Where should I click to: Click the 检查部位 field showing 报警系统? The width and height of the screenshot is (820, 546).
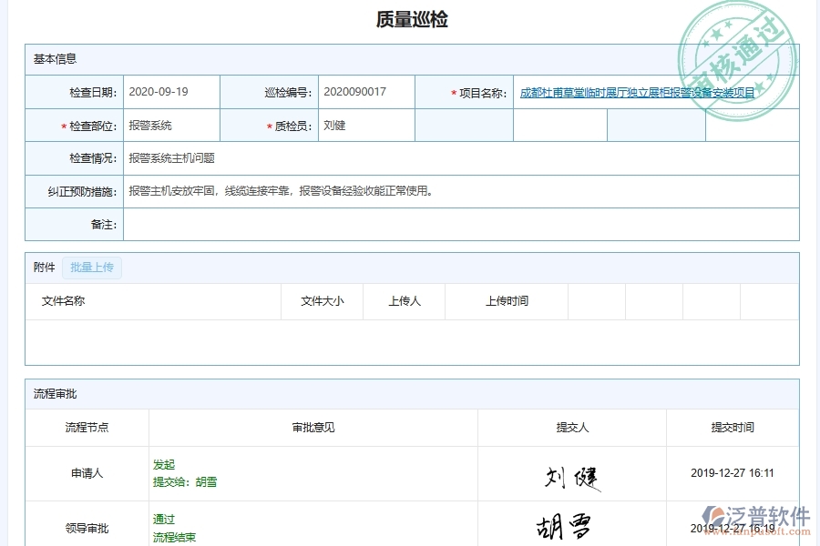(155, 125)
